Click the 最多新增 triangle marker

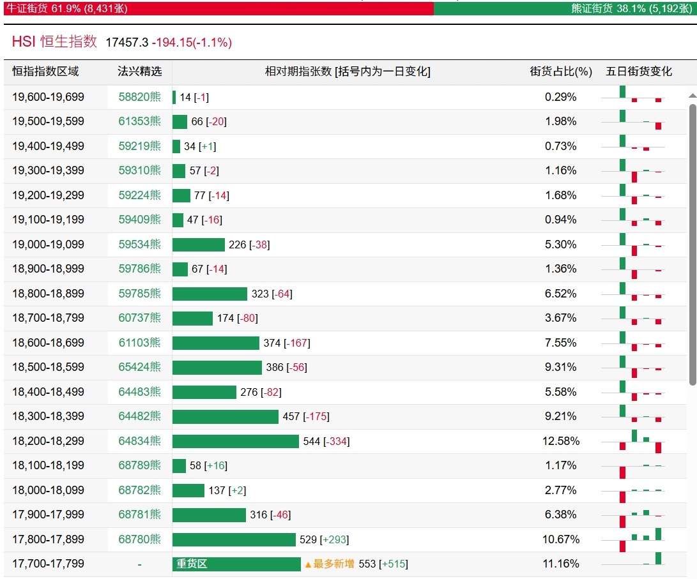pos(308,565)
